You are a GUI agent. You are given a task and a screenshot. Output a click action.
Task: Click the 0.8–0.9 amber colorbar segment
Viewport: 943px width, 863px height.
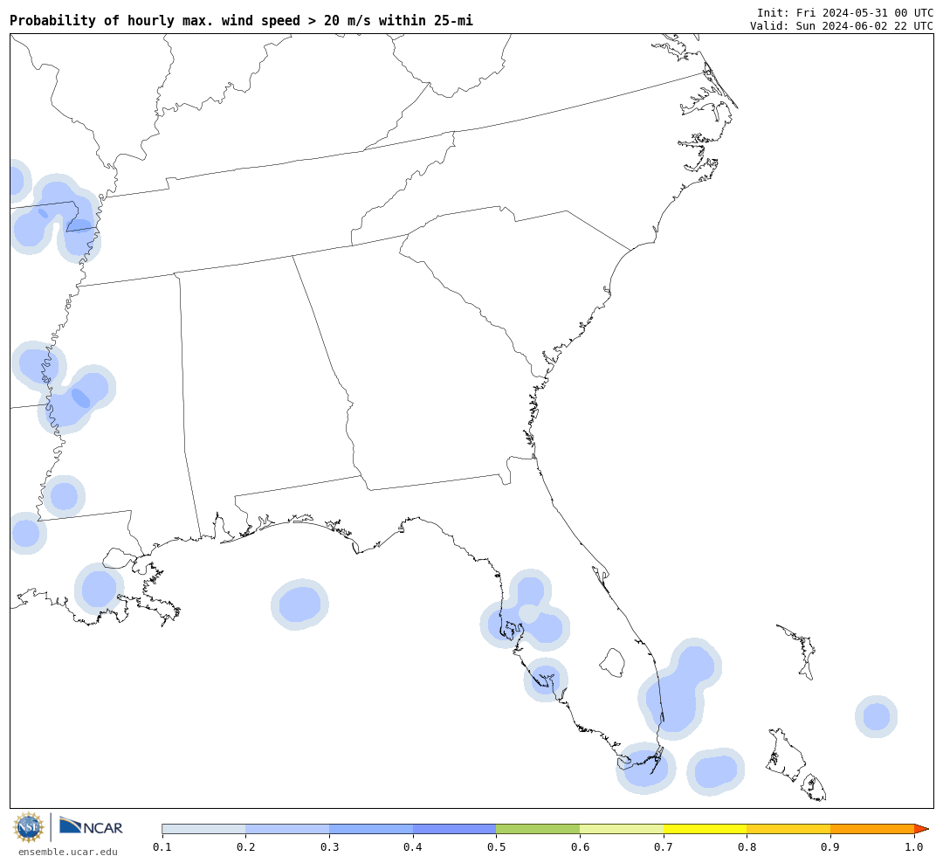789,829
